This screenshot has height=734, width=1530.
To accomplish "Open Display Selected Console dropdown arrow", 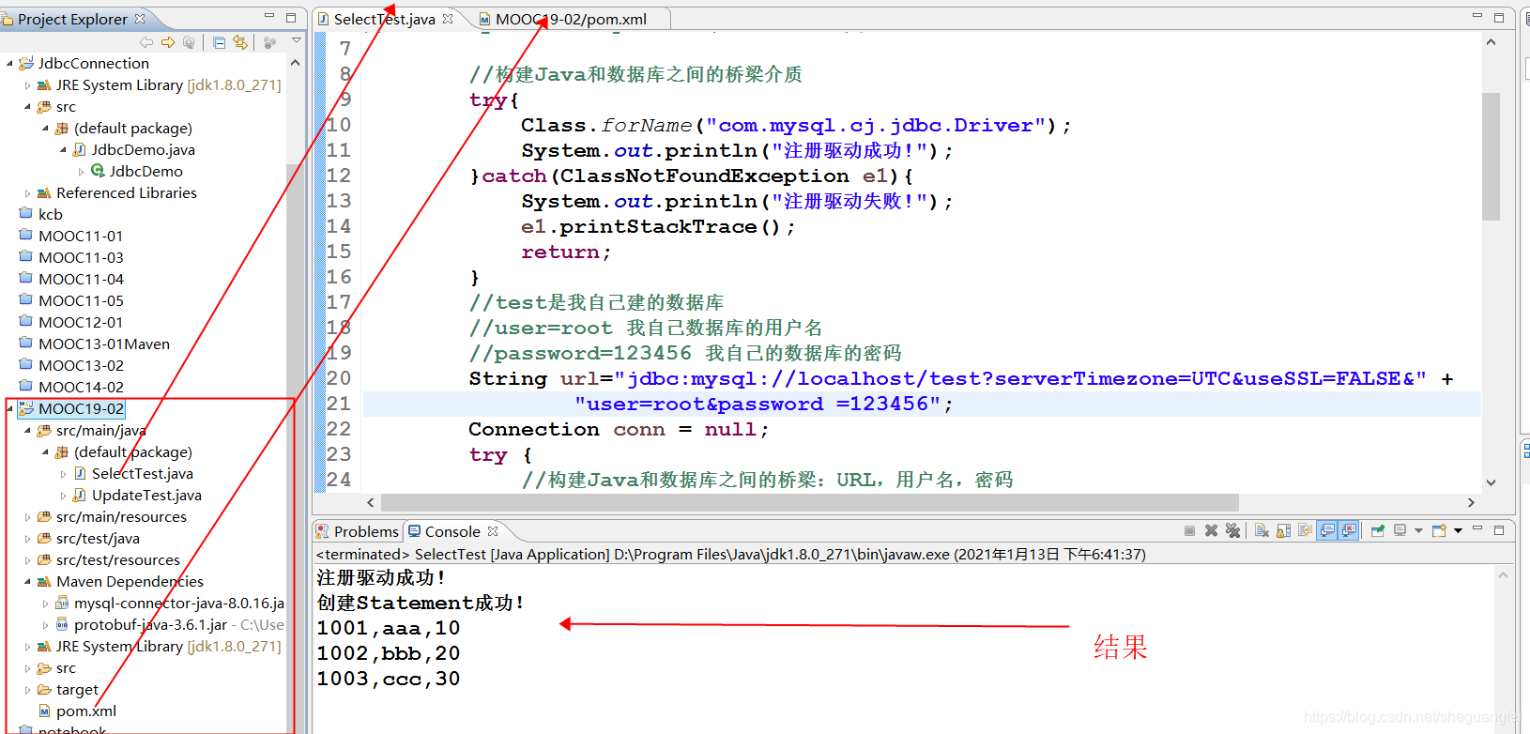I will click(x=1418, y=531).
